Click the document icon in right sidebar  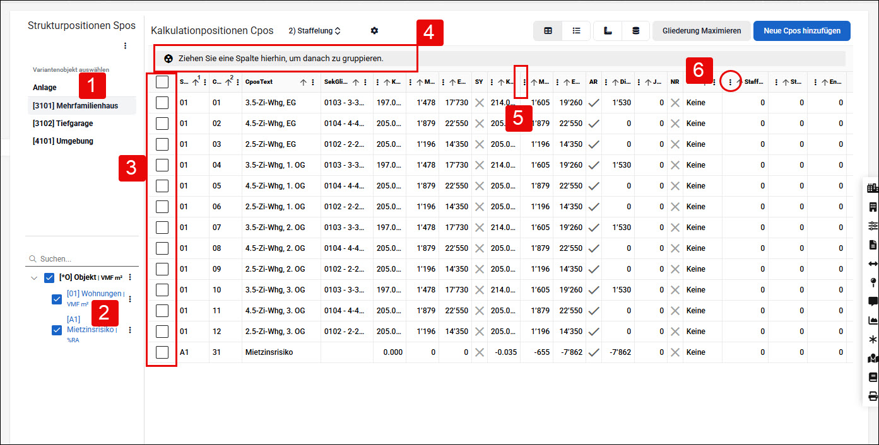pyautogui.click(x=873, y=245)
